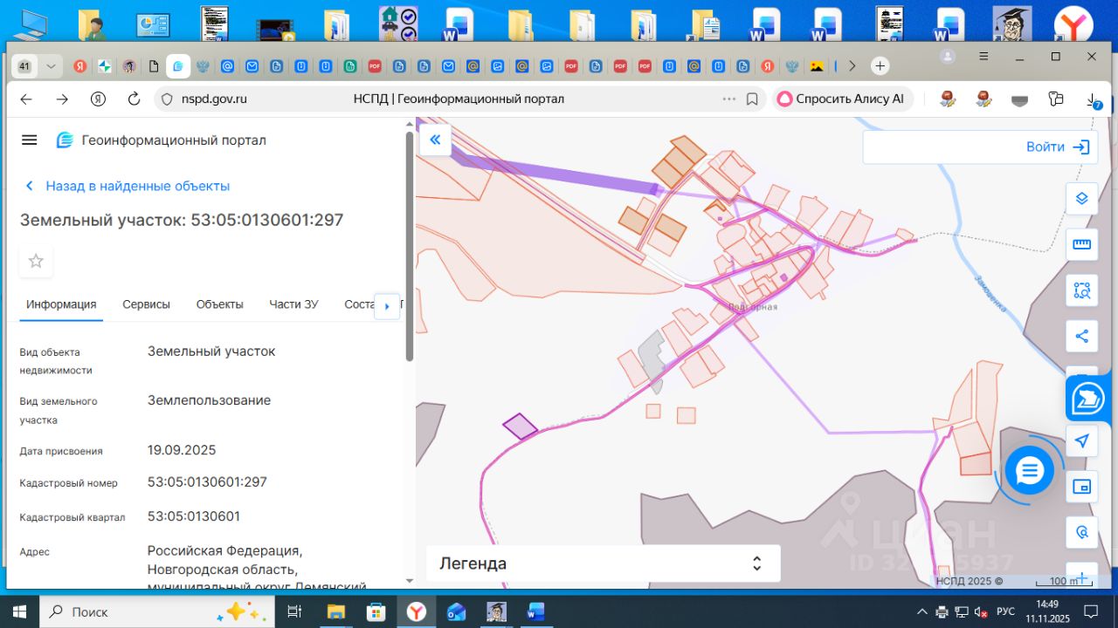Click the Геоинформационный портал logo link
Image resolution: width=1118 pixels, height=628 pixels.
point(161,140)
